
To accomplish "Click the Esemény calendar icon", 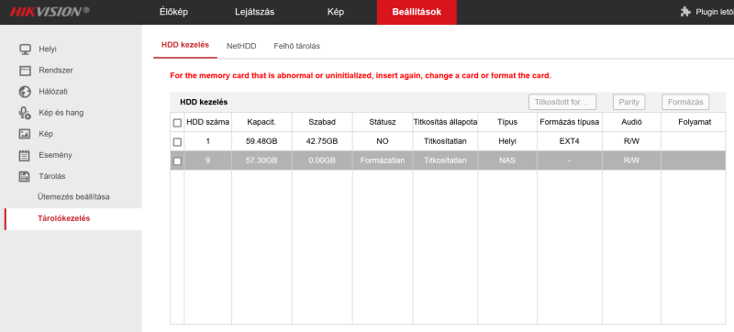I will pyautogui.click(x=25, y=155).
